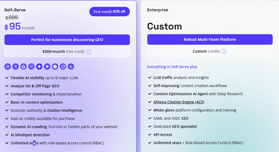The height and width of the screenshot is (152, 279).
Task: Click the AI search magnifier-sparkle icon
Action: tap(31, 67)
